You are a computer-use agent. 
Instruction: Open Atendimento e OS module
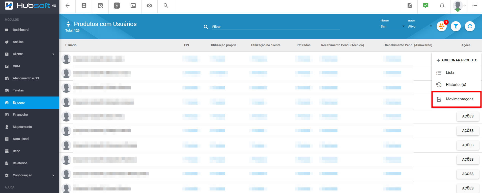point(30,78)
